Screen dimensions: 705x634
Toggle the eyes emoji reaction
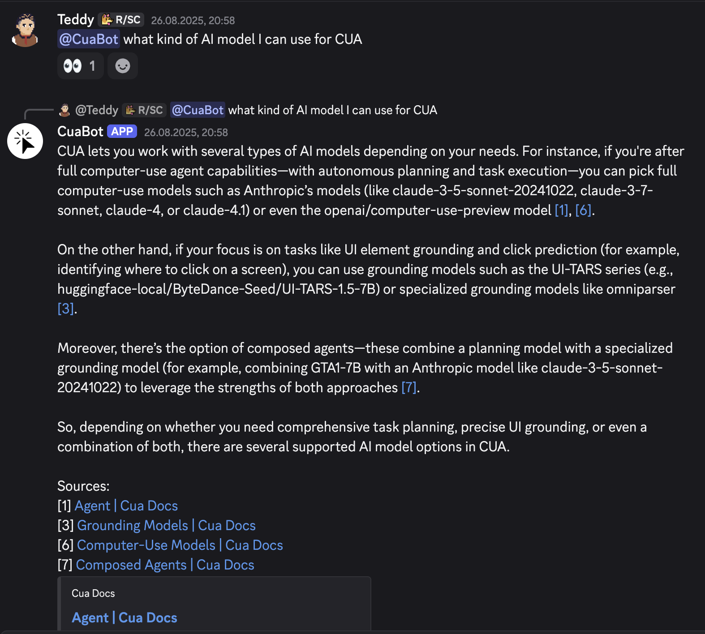(x=80, y=66)
